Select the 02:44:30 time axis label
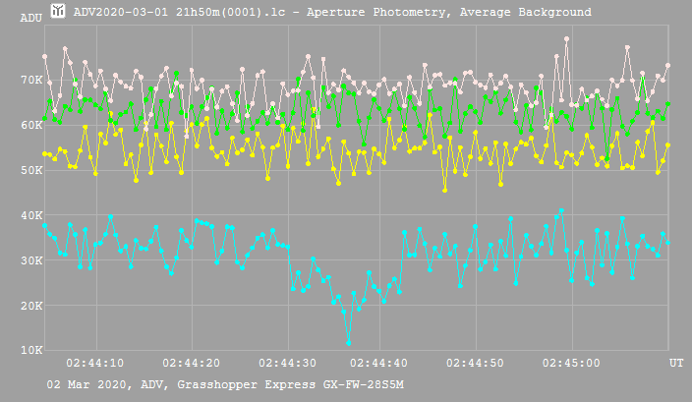Viewport: 692px width, 402px height. coord(285,364)
